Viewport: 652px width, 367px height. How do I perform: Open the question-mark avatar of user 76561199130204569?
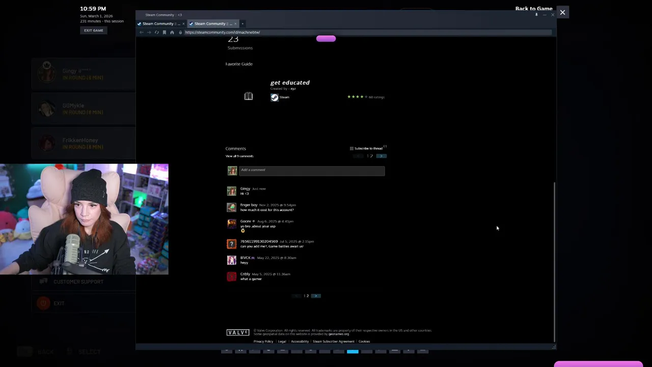coord(232,244)
